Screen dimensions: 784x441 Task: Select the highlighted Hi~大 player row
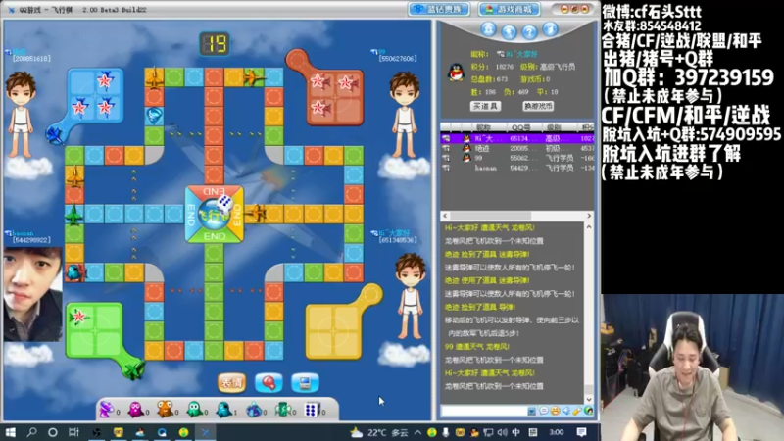point(516,138)
